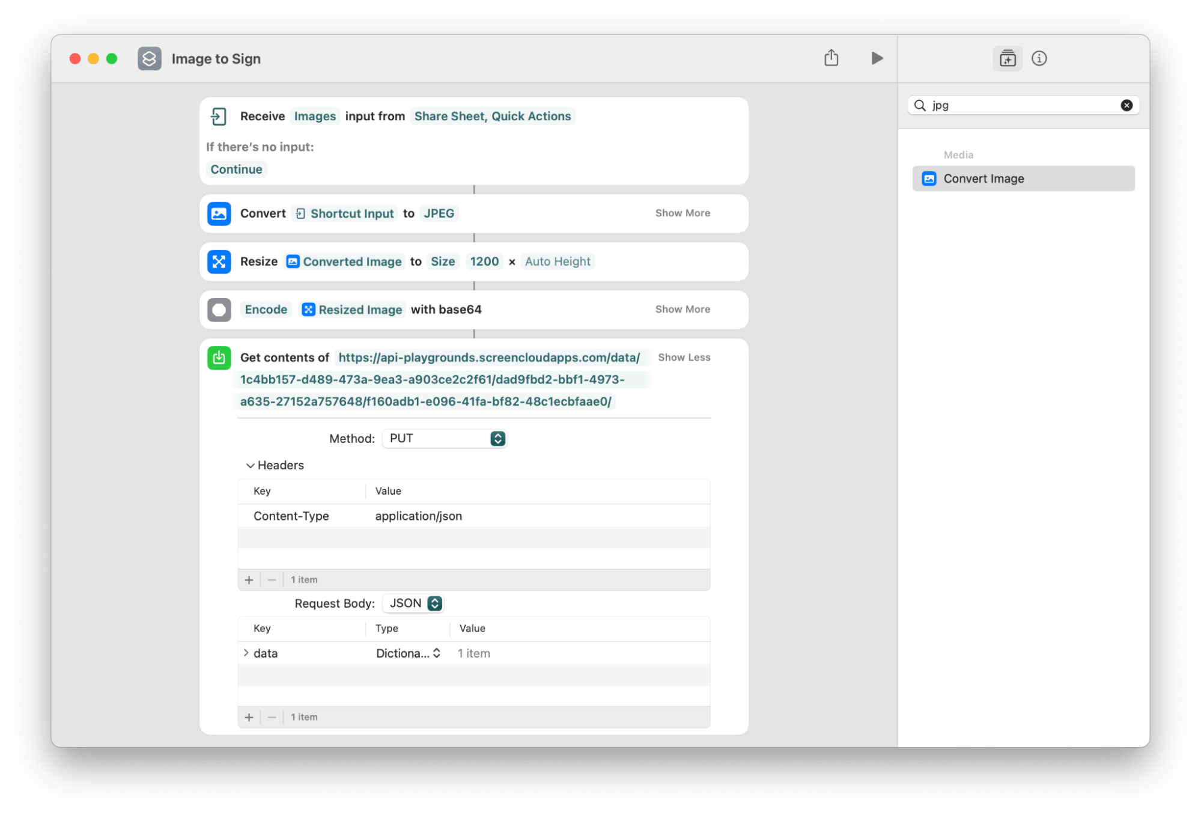Viewport: 1201px width, 815px height.
Task: Show More options for Encode step
Action: click(684, 308)
